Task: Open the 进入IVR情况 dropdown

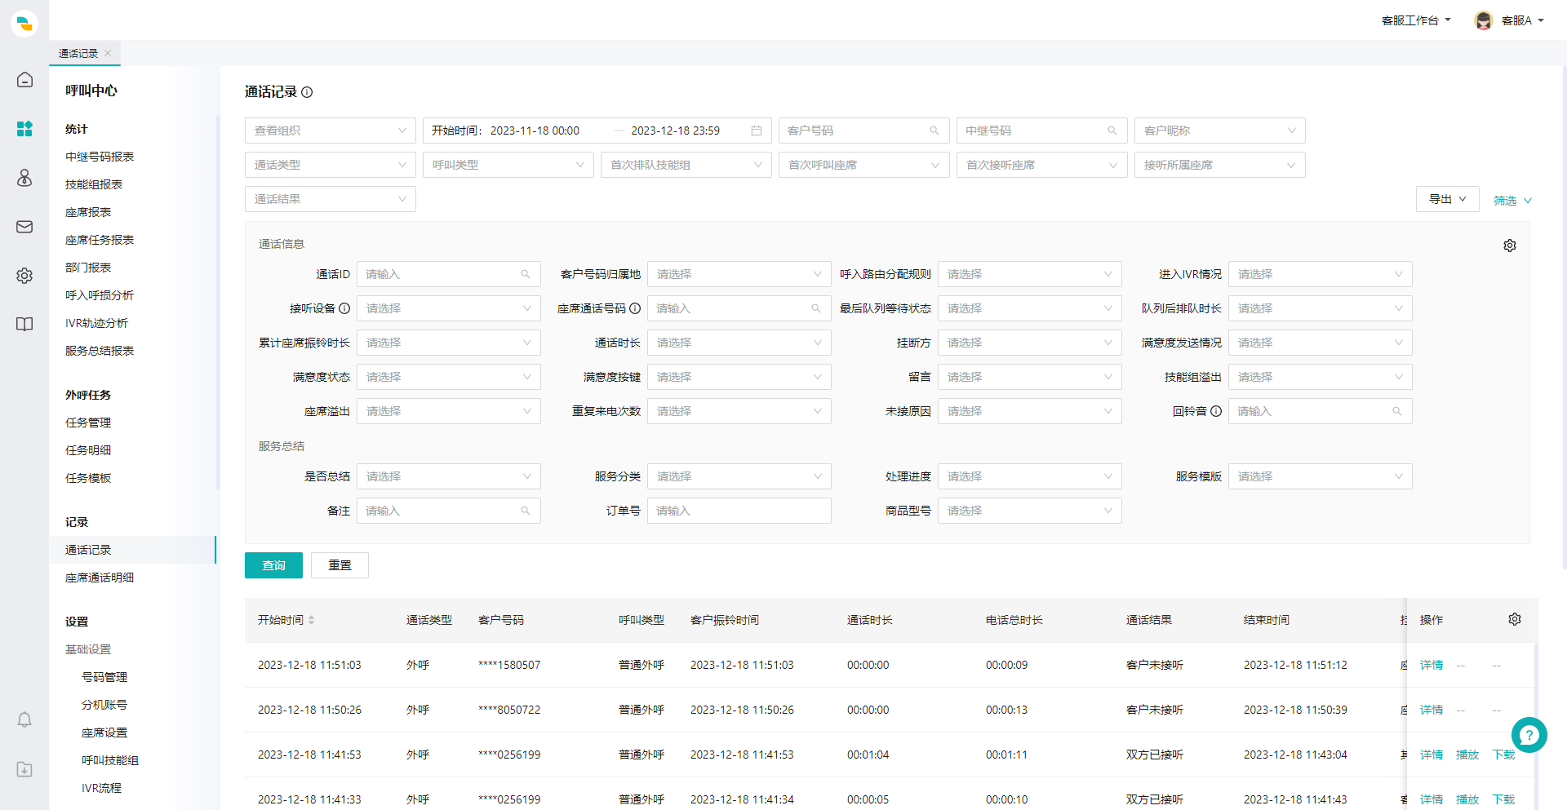Action: pos(1321,274)
